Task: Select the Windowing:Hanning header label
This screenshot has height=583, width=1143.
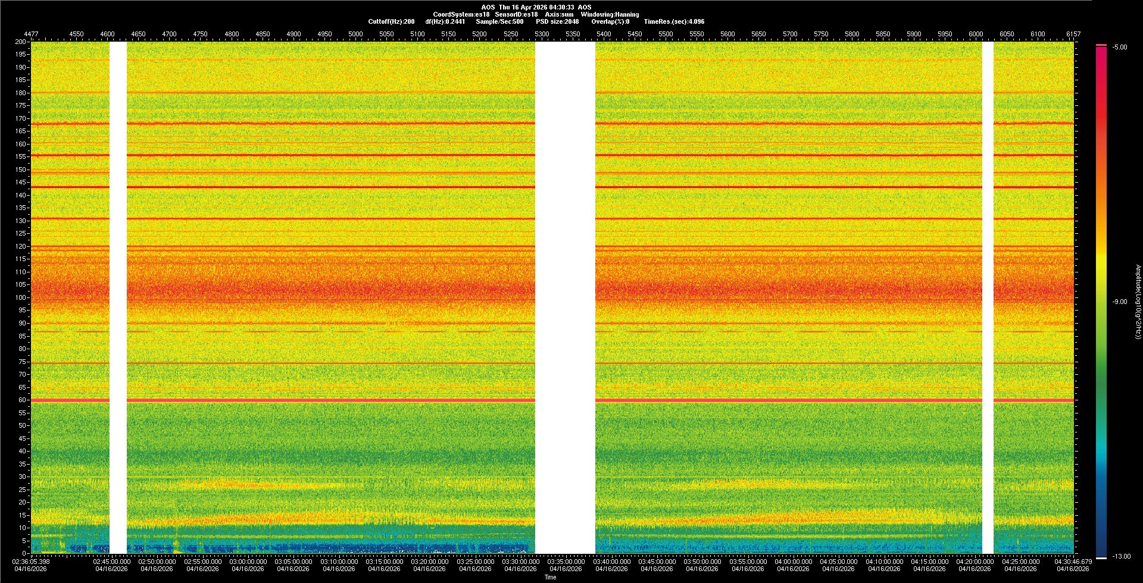Action: 610,14
